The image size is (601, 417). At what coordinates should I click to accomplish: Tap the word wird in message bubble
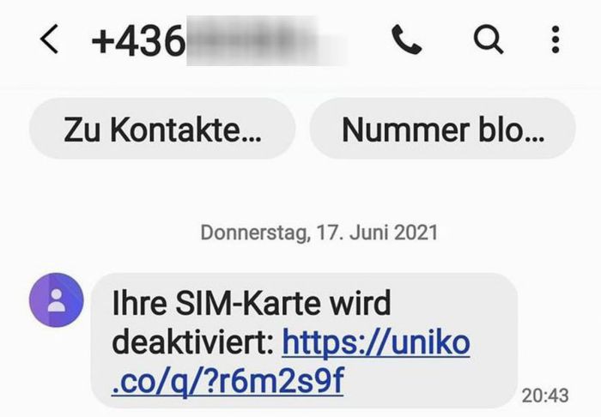360,303
